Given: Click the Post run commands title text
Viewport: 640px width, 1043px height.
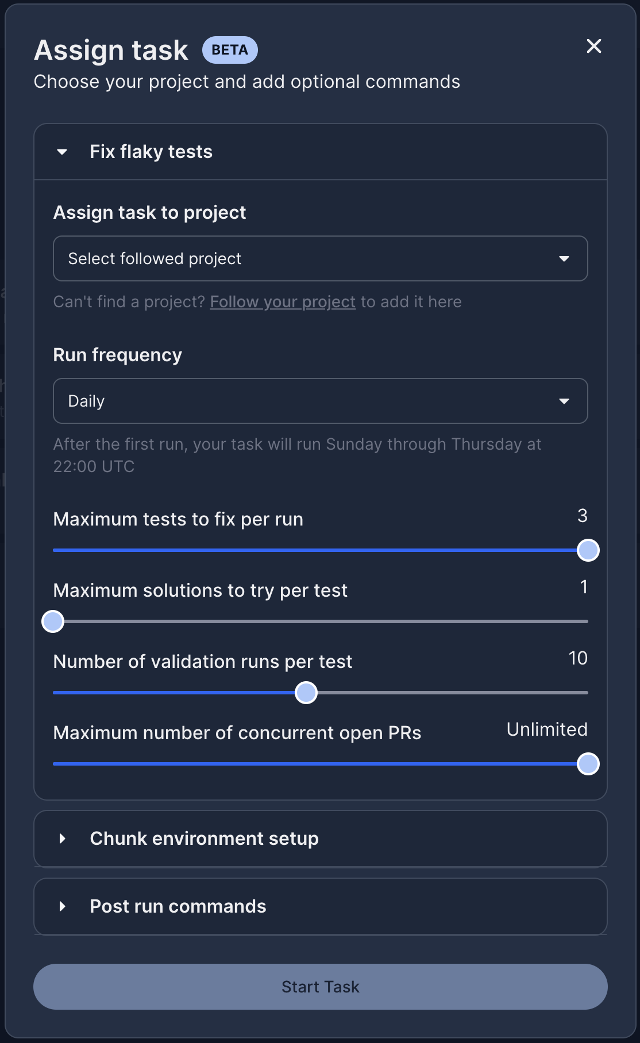Looking at the screenshot, I should coord(178,906).
